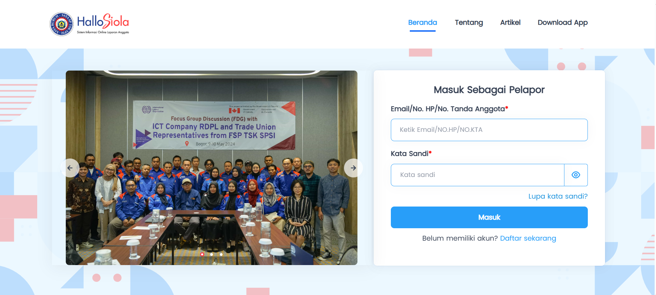The image size is (656, 295).
Task: Focus the Kata sandi password field
Action: (x=477, y=175)
